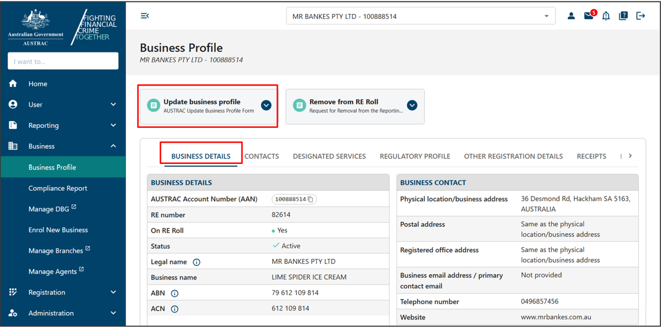The width and height of the screenshot is (661, 328).
Task: Click the 'I want to...' search field
Action: pyautogui.click(x=63, y=61)
